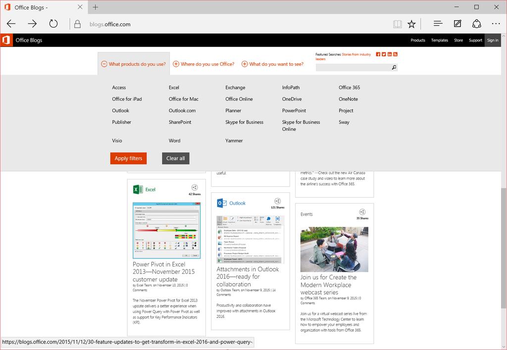Open Power Pivot in Excel 2013 article title
The width and height of the screenshot is (507, 350).
pyautogui.click(x=163, y=272)
